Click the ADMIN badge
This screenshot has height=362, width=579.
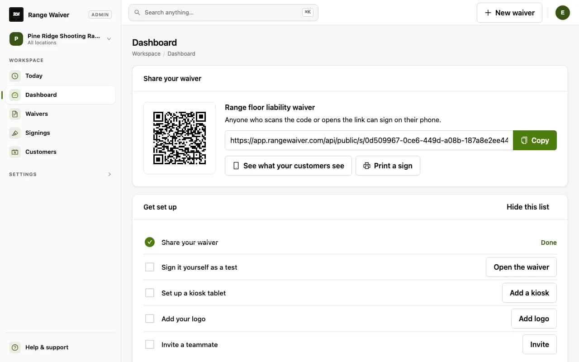100,14
